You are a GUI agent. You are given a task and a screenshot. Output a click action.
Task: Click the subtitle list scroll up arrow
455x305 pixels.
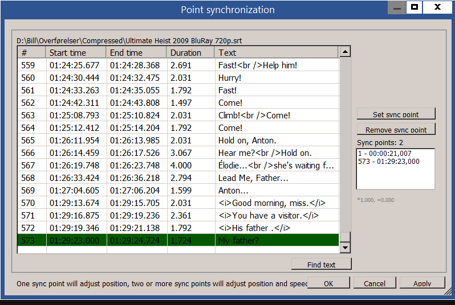[345, 52]
